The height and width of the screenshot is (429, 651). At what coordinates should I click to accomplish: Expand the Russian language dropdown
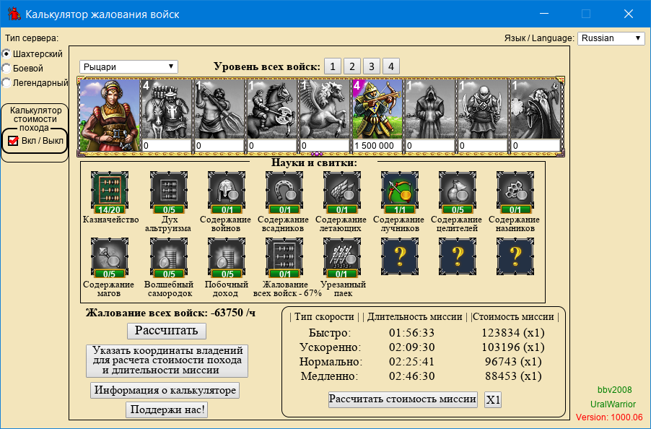tap(611, 38)
